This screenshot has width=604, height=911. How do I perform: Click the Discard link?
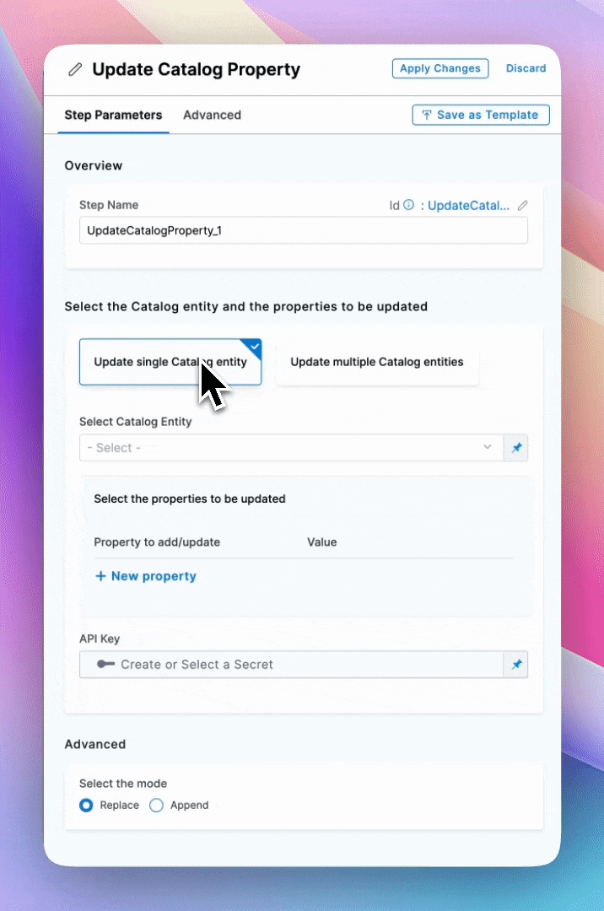point(526,68)
